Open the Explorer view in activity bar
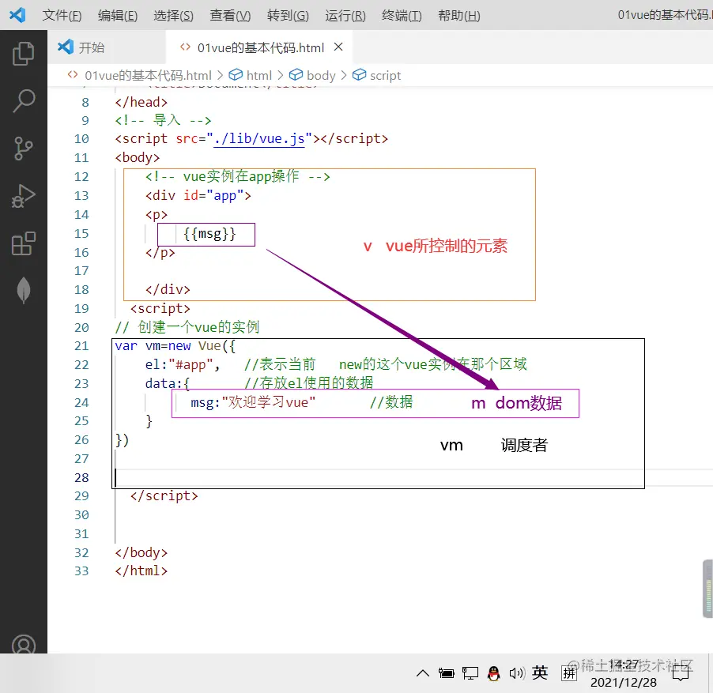Viewport: 713px width, 693px height. pyautogui.click(x=23, y=54)
